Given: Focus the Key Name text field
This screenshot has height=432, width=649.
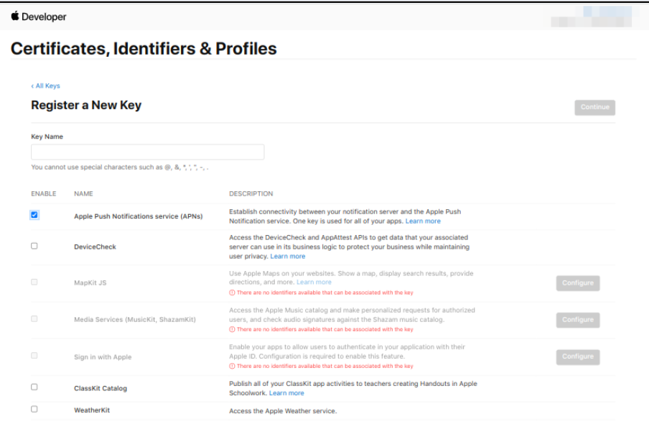Looking at the screenshot, I should pyautogui.click(x=148, y=152).
